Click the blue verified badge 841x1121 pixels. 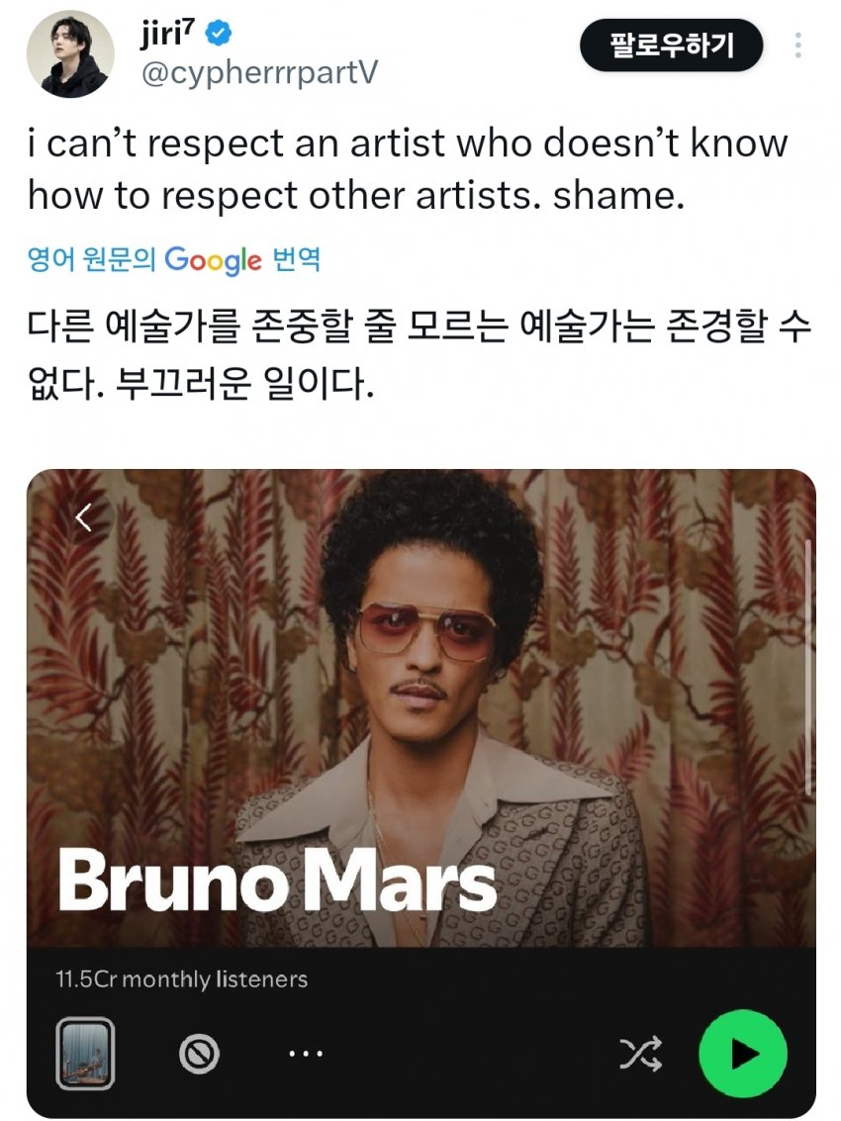coord(218,33)
